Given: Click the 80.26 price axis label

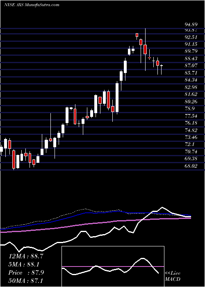Looking at the screenshot, I should click(x=191, y=101).
